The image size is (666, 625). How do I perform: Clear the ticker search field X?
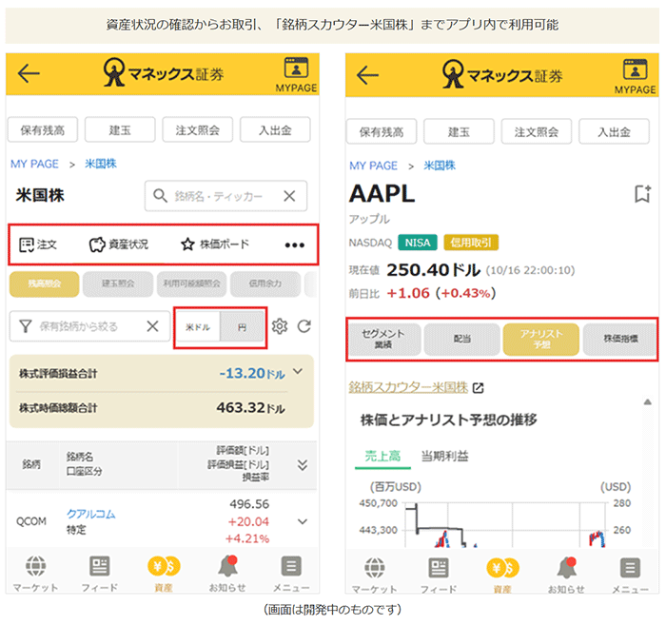289,196
